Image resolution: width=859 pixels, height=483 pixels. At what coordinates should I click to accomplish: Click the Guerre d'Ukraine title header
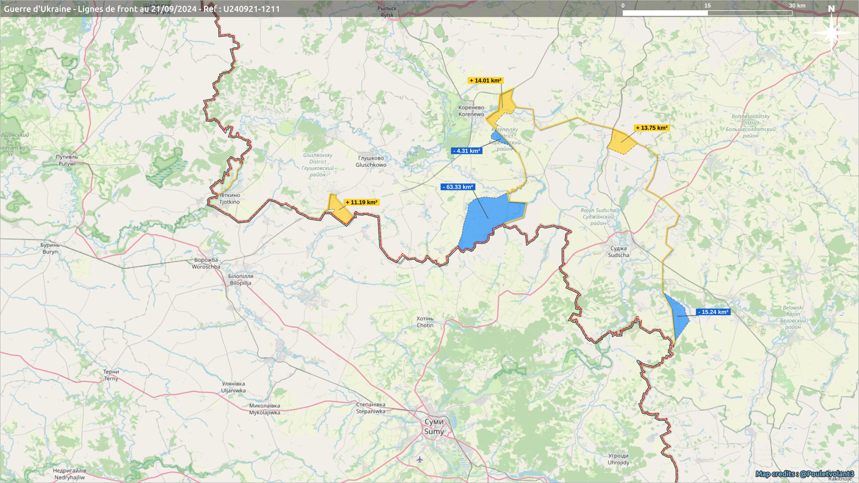(x=142, y=9)
